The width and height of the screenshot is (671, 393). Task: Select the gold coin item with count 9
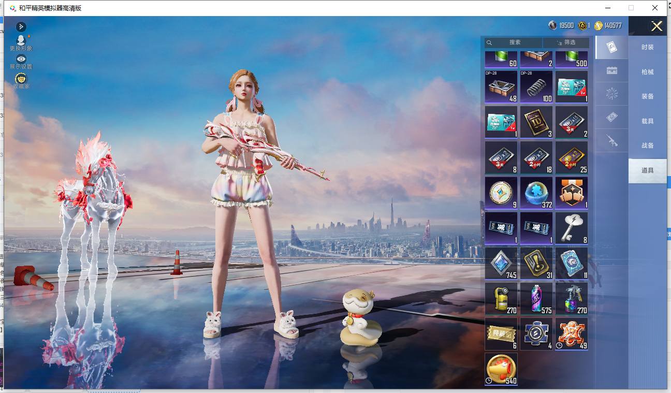(x=501, y=193)
